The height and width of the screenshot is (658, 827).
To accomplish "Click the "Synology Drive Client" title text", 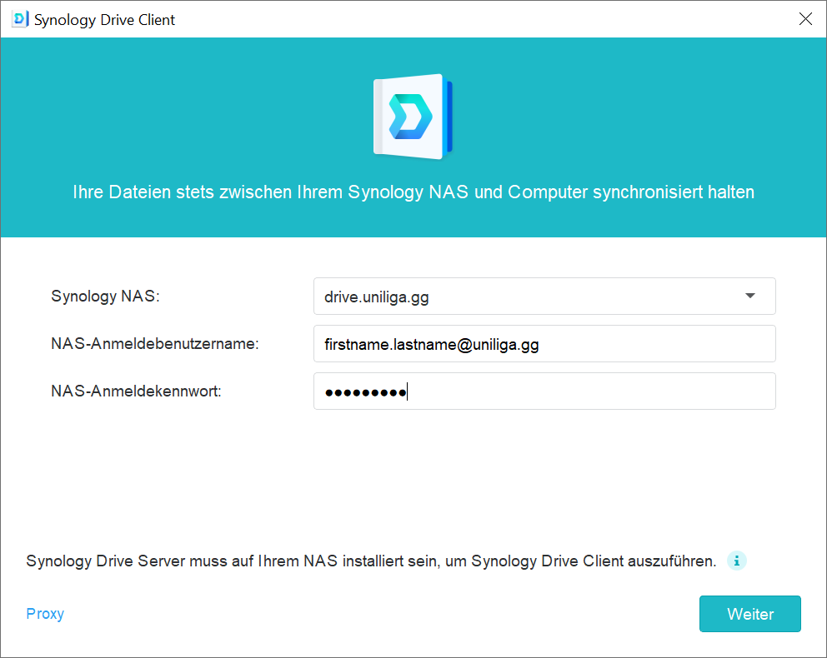I will tap(105, 20).
